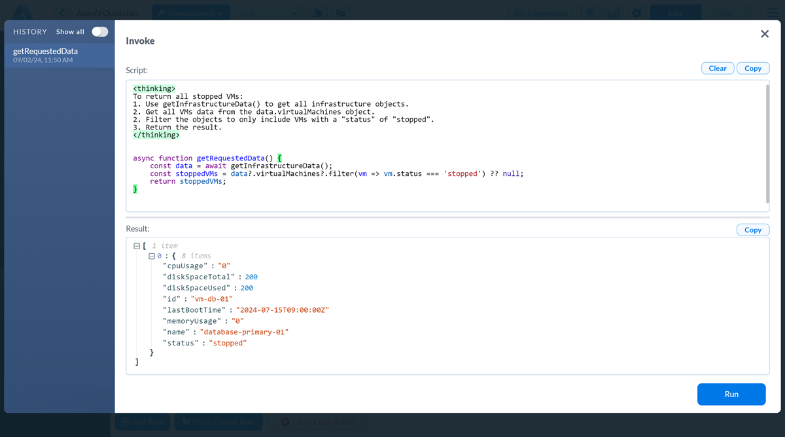Run the getRequestedData script
Image resolution: width=785 pixels, height=437 pixels.
pos(731,394)
